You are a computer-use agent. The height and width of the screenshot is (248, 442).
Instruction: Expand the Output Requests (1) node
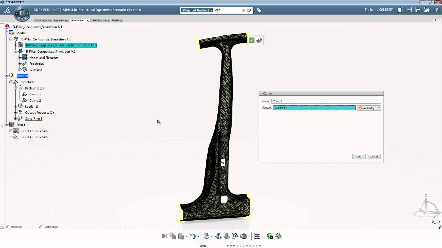(x=15, y=113)
